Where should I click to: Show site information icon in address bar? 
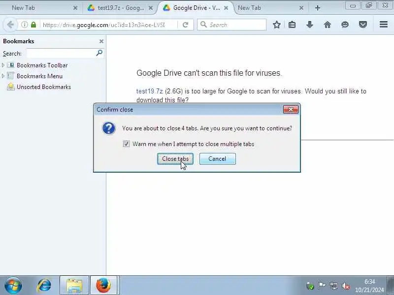tap(24, 25)
